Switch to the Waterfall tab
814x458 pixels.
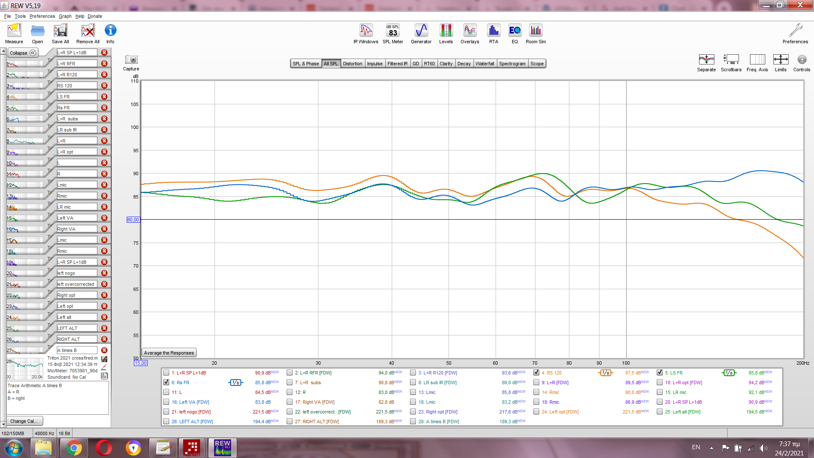coord(485,64)
